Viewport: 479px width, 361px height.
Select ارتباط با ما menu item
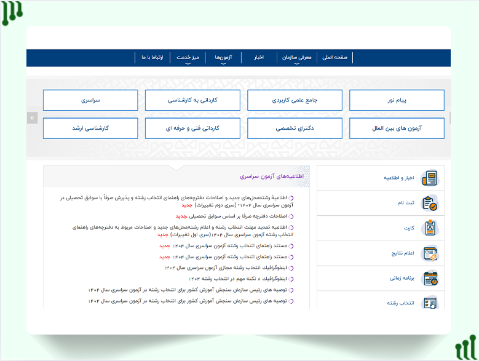tap(152, 58)
